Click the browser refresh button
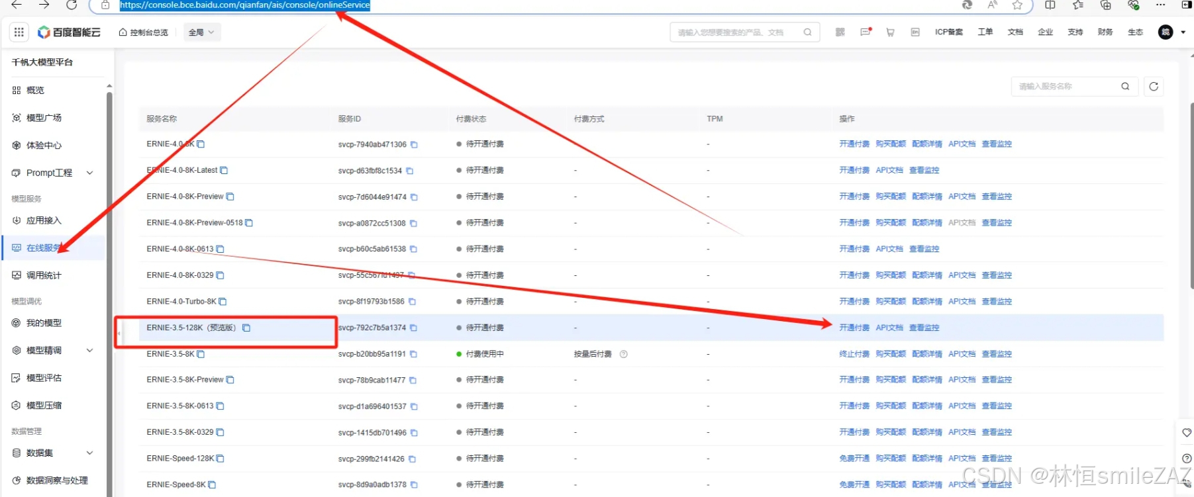The image size is (1194, 497). 72,5
